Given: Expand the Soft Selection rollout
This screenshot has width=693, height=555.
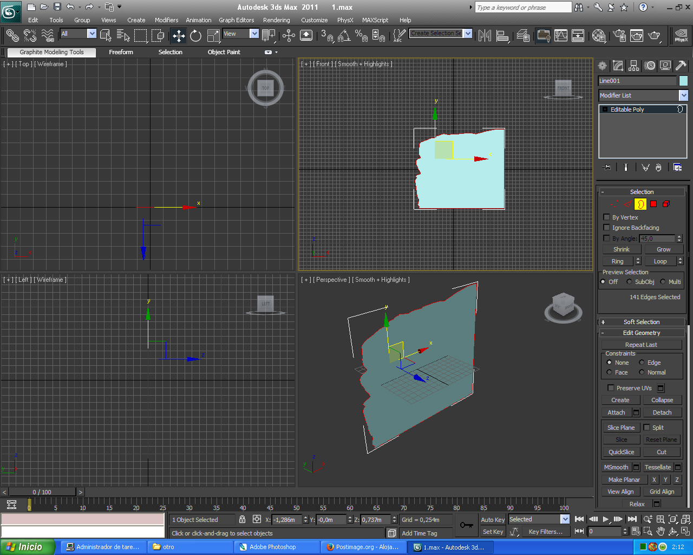Looking at the screenshot, I should (x=641, y=322).
